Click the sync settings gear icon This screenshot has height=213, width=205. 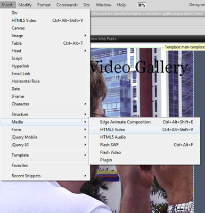point(142,5)
